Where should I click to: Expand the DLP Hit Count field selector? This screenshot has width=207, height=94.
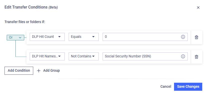coord(47,37)
